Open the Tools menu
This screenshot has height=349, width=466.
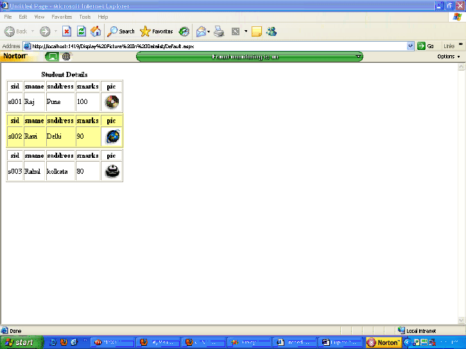point(85,17)
